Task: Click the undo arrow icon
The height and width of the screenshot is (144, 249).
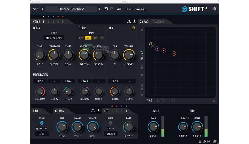Action: 106,9
